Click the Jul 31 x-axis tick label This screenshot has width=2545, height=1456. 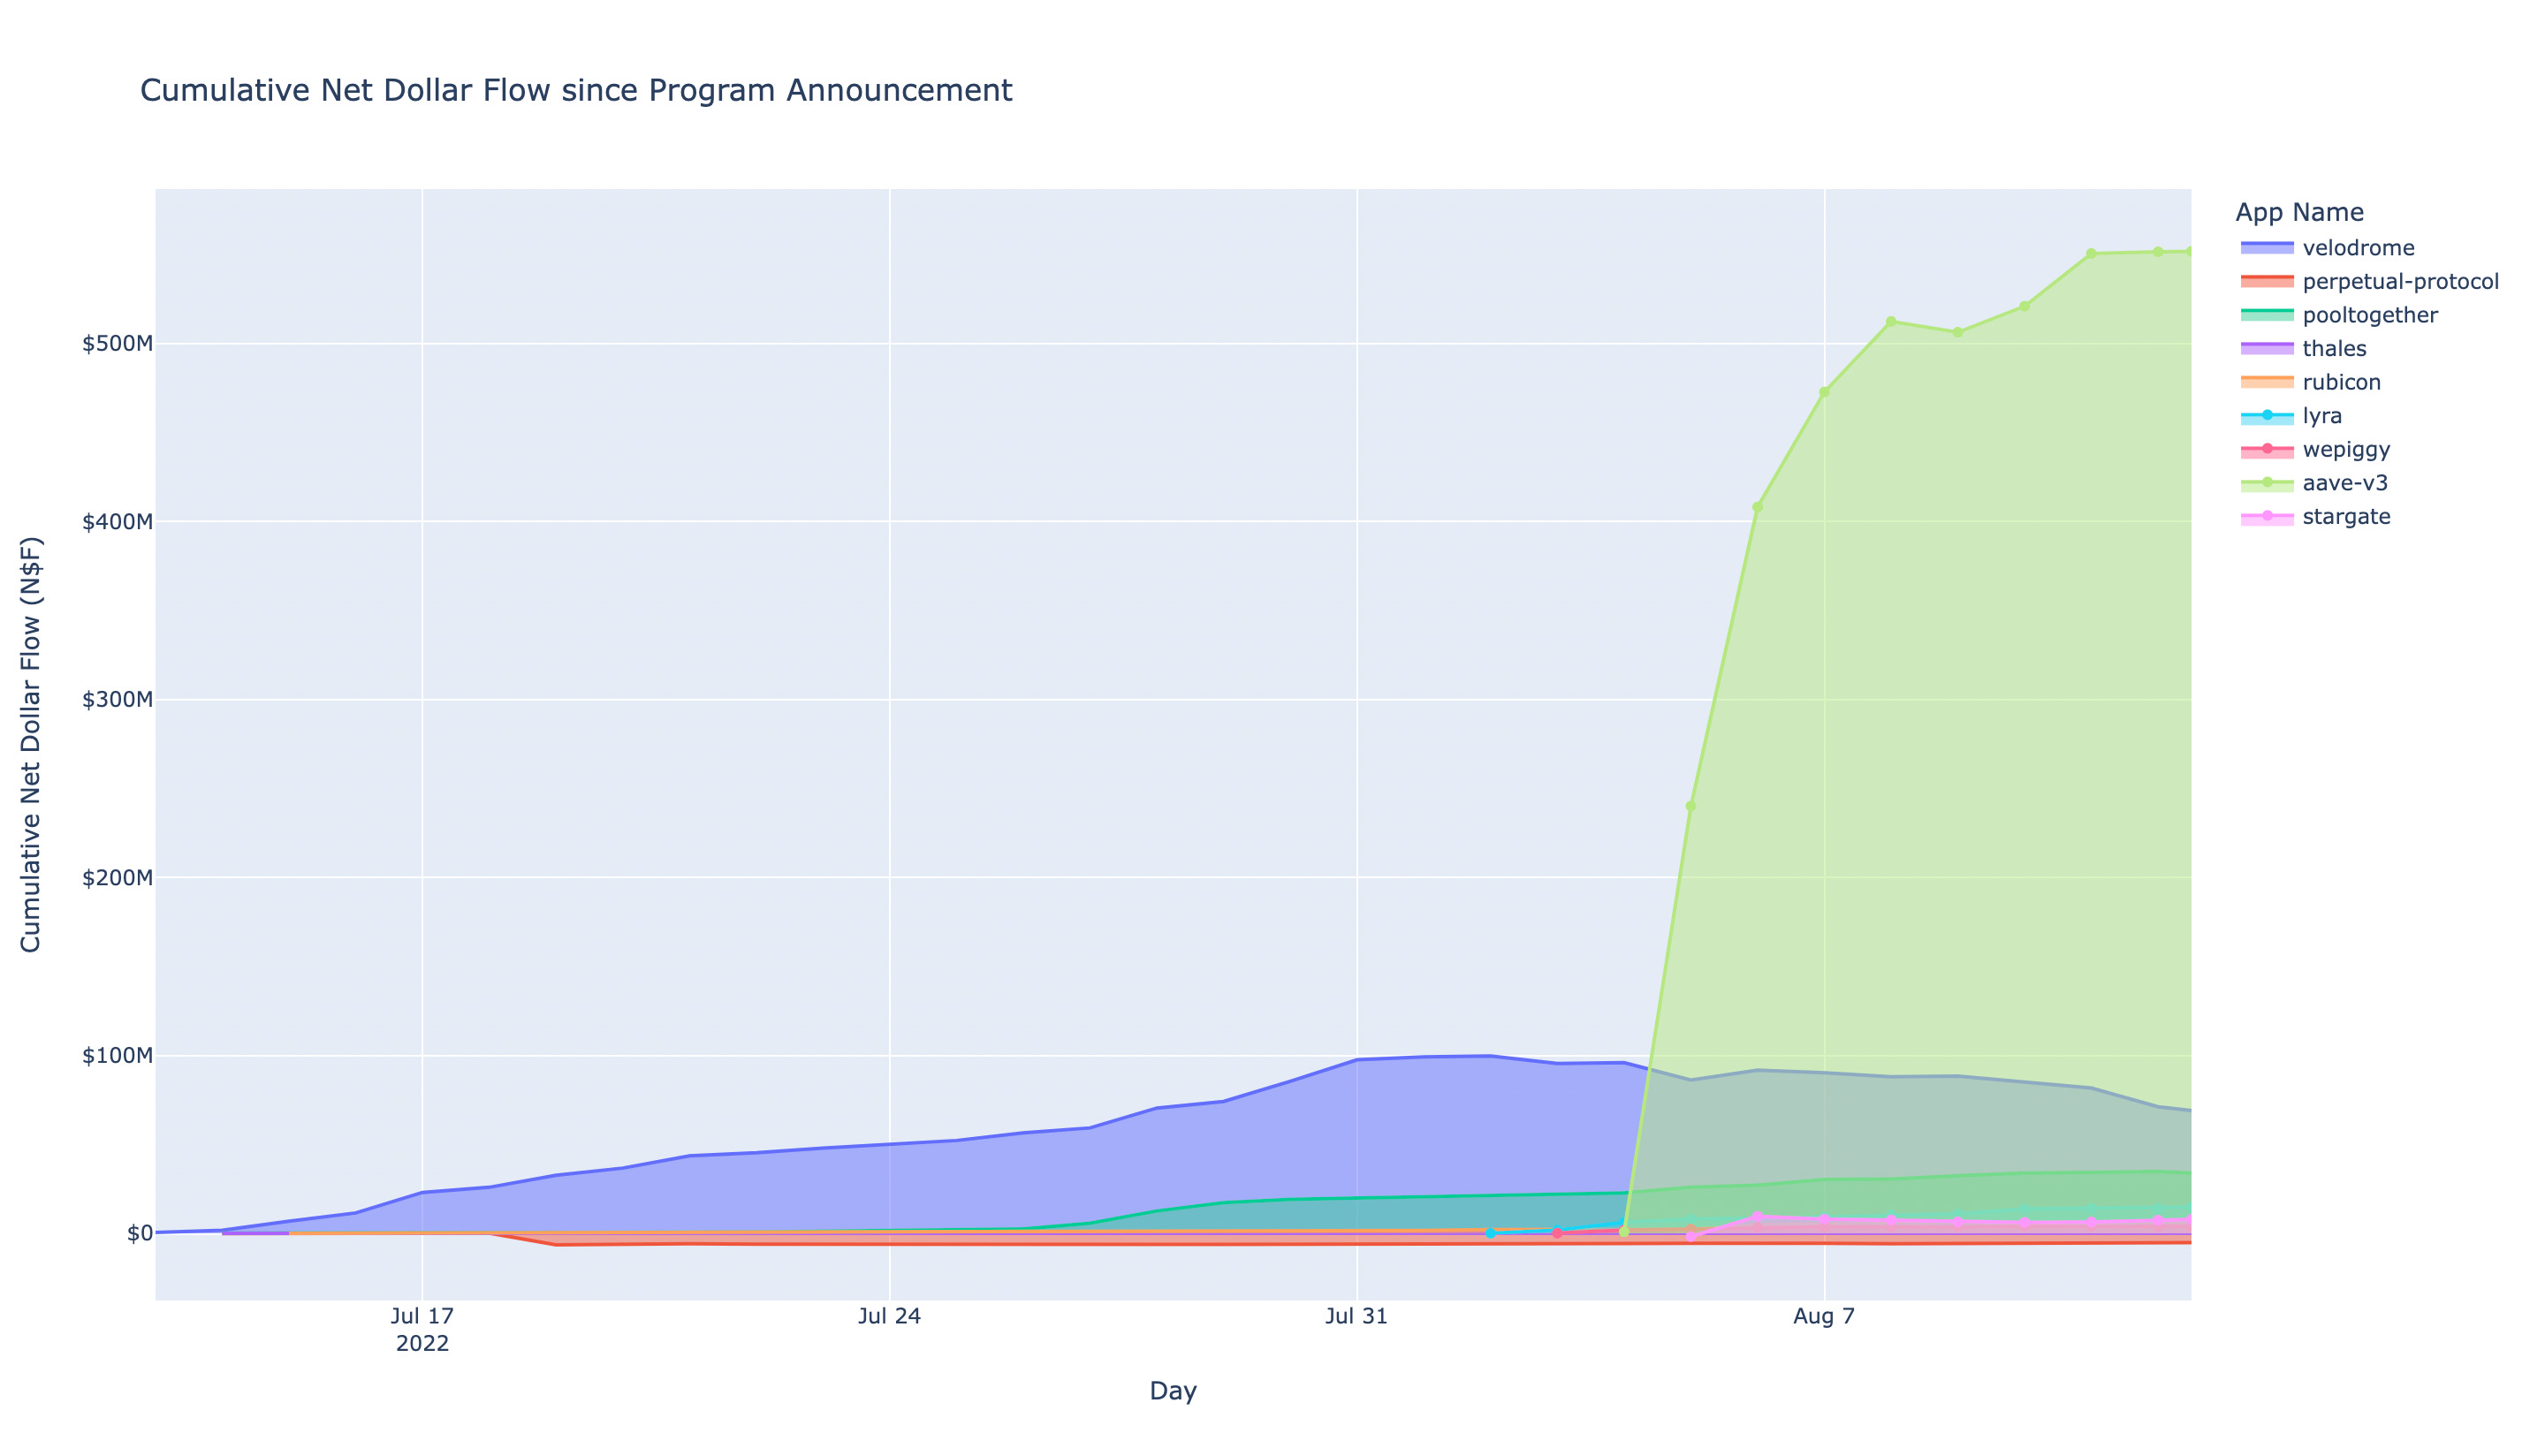pyautogui.click(x=1356, y=1317)
